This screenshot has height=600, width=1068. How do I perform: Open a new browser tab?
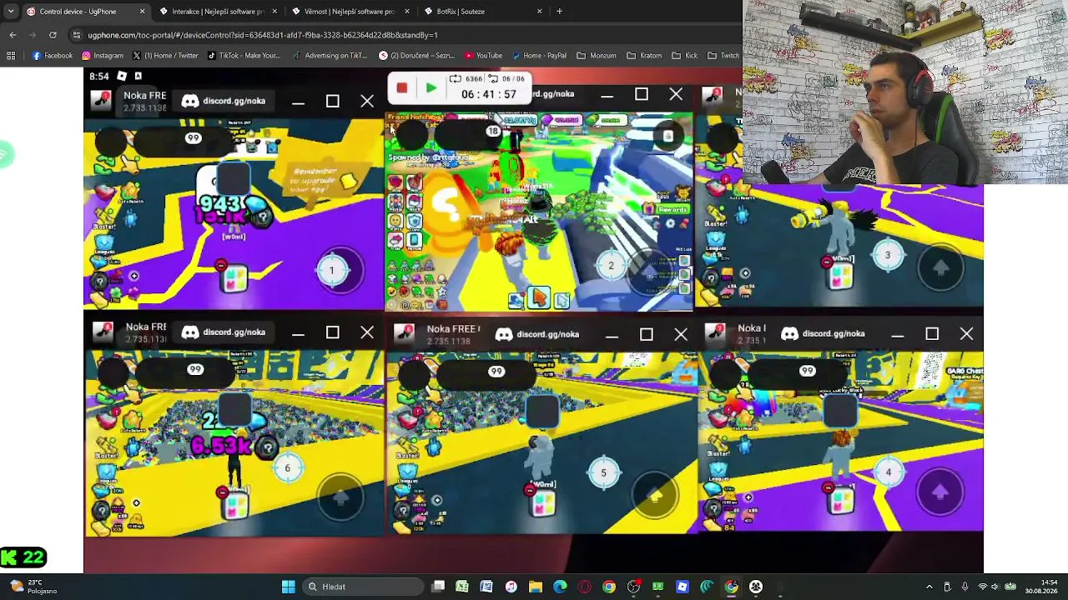coord(559,12)
